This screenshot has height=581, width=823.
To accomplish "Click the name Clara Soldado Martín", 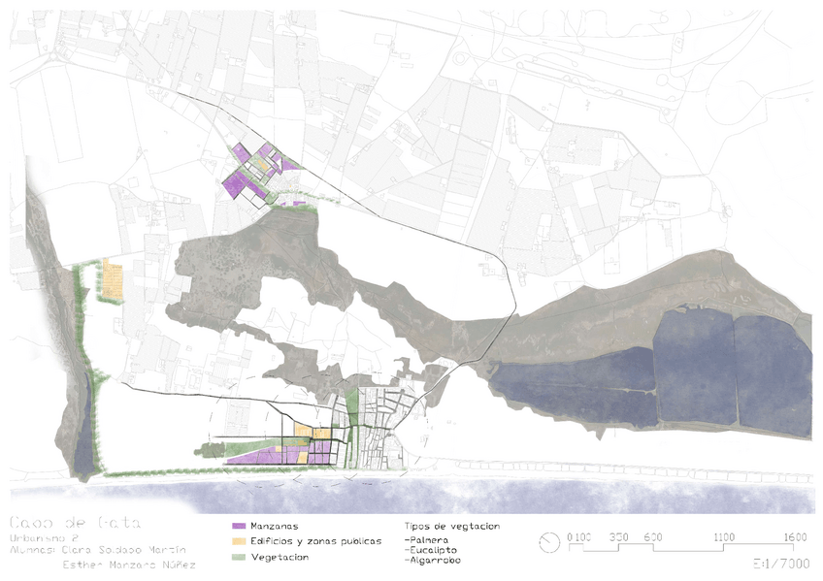I will point(123,550).
